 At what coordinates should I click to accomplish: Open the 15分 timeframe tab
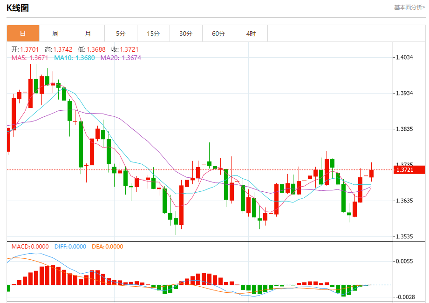tap(153, 34)
